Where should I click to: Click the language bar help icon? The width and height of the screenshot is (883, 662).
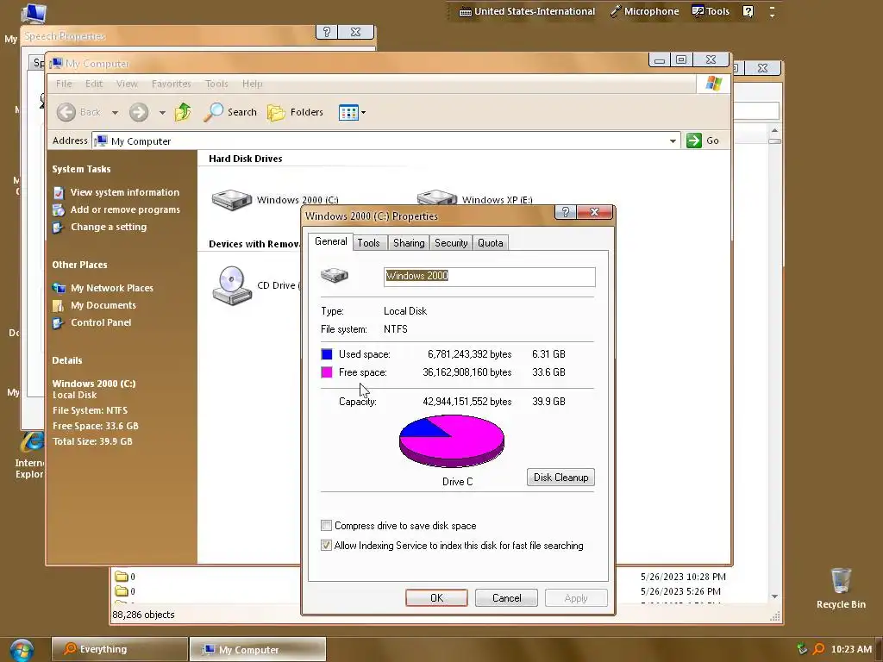coord(748,11)
